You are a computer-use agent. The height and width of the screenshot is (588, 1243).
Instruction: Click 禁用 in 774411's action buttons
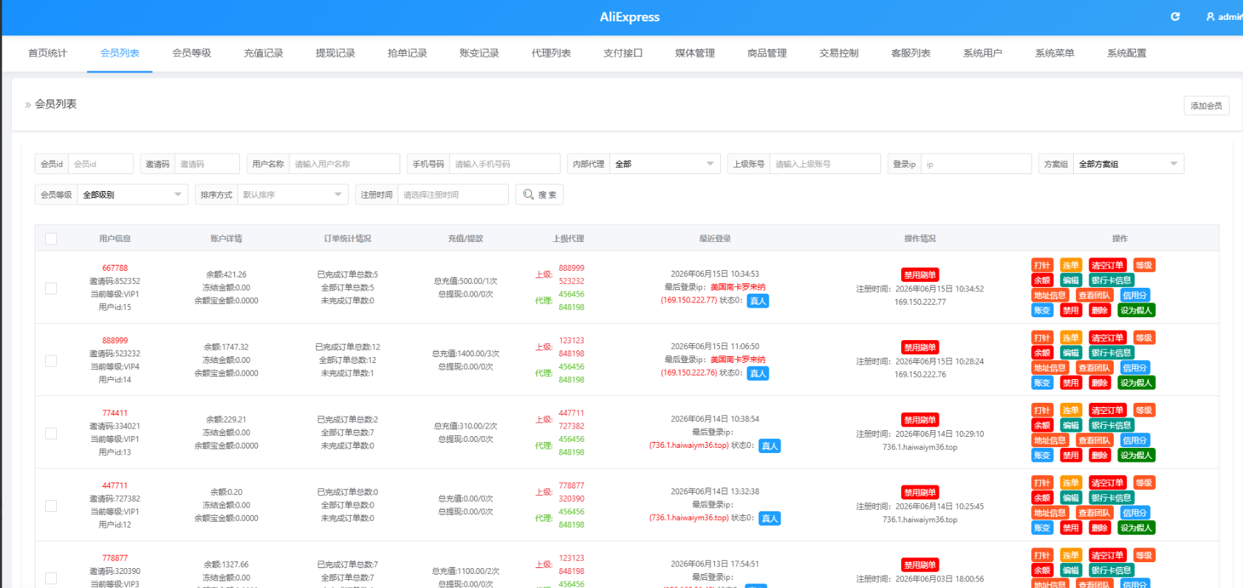point(1070,455)
